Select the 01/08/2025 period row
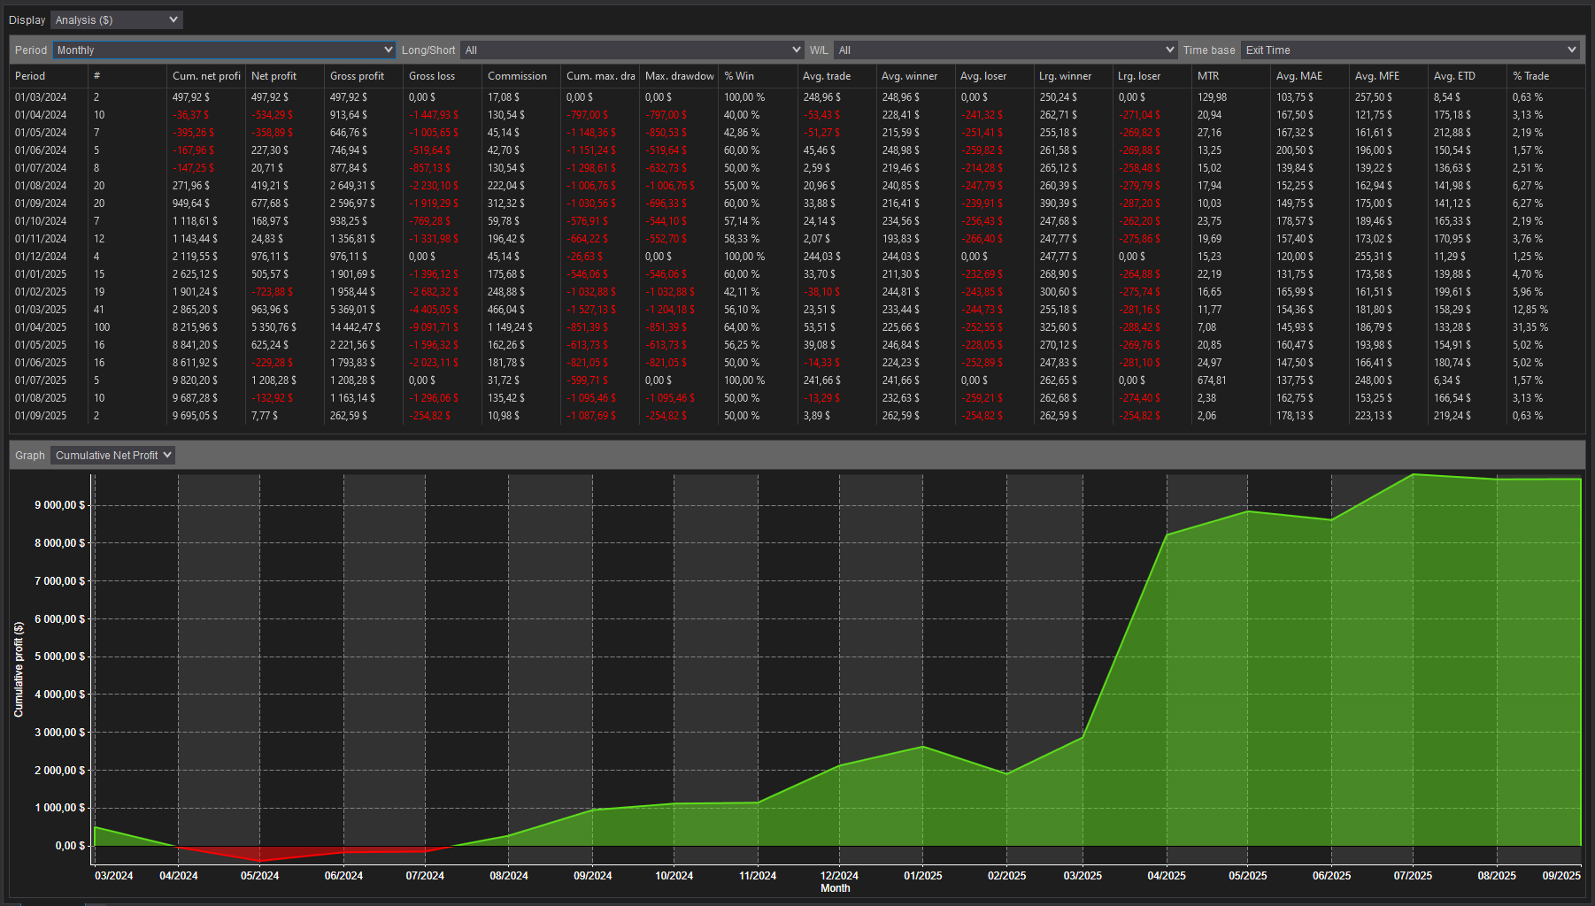 point(797,398)
